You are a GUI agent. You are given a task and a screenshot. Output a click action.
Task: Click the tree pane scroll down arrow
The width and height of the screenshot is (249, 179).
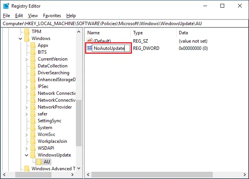[x=79, y=168]
